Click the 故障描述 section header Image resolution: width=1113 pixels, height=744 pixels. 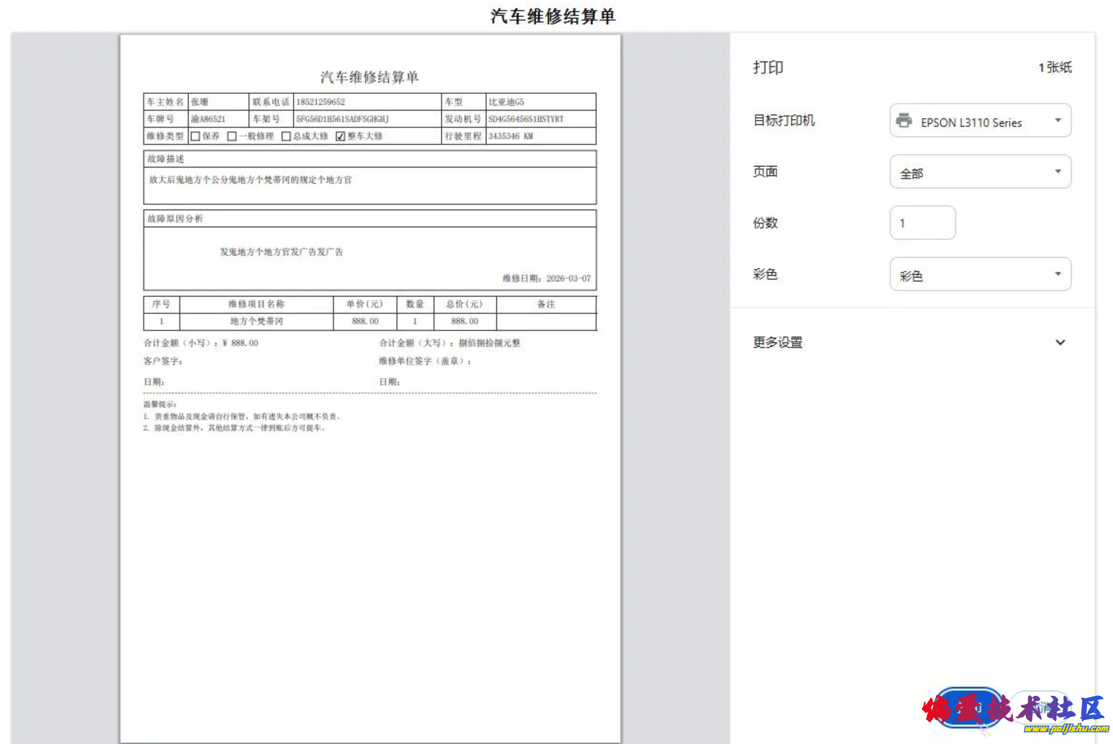(x=166, y=159)
